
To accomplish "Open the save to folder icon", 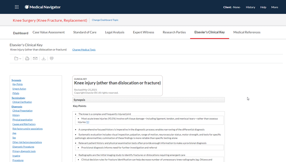I will click(16, 58).
